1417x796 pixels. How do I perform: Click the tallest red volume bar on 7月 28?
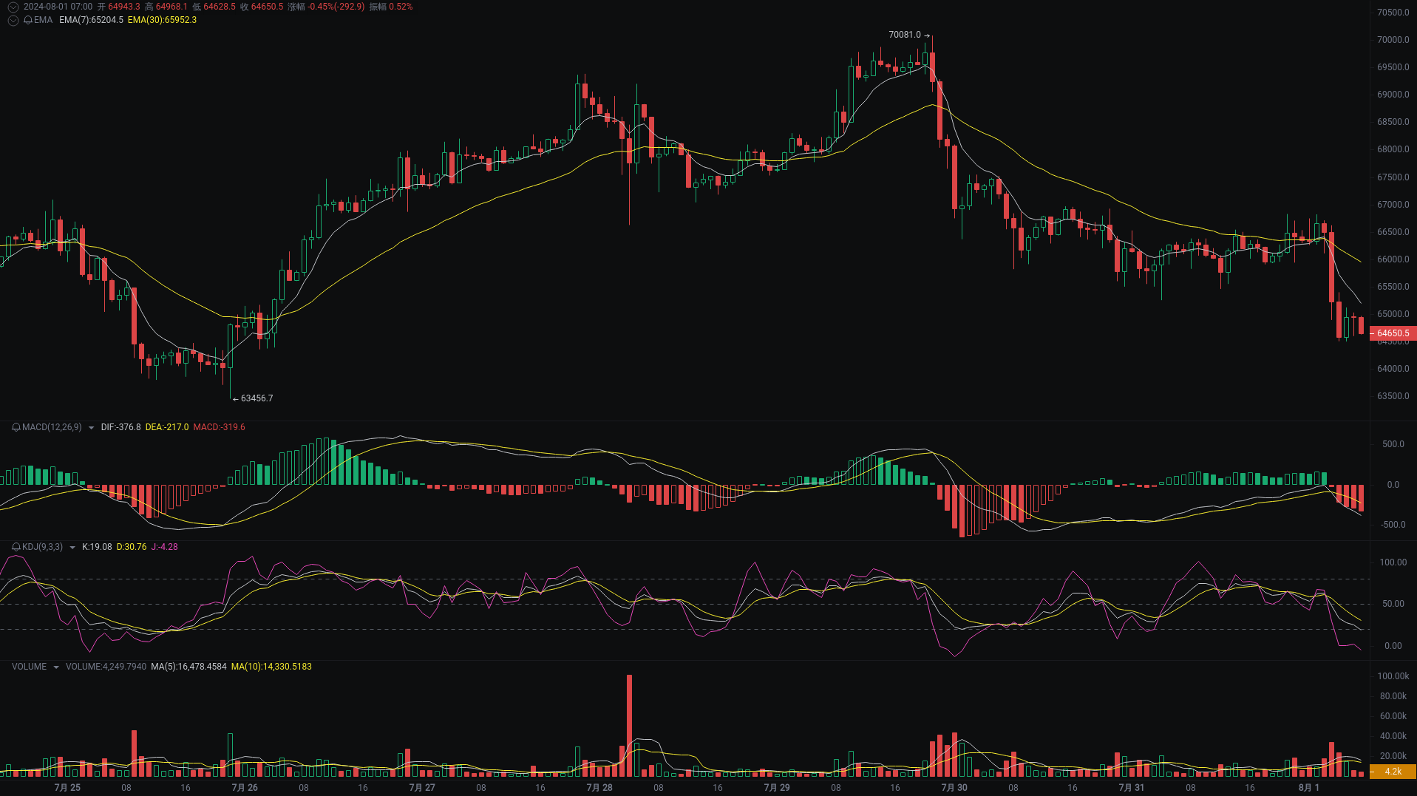tap(629, 725)
